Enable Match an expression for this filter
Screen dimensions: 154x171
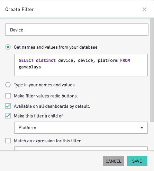[8, 141]
